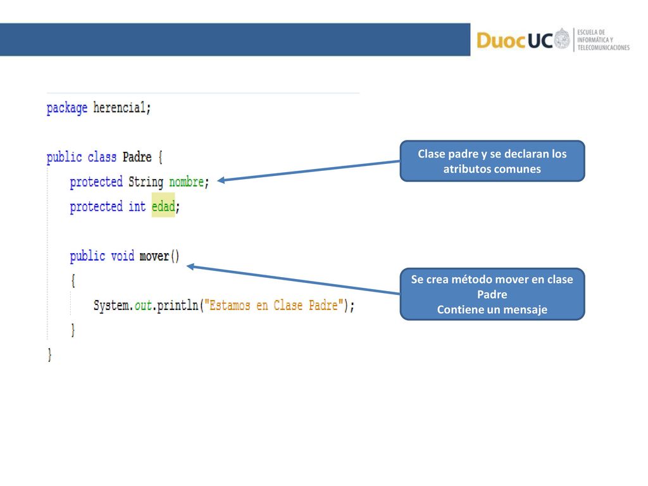Click the "public void mover()" declaration
The height and width of the screenshot is (486, 648).
click(x=125, y=256)
